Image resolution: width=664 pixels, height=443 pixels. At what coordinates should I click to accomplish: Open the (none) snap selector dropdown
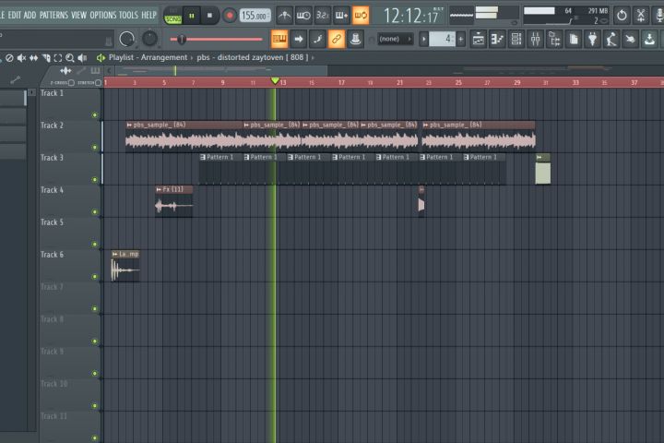395,39
